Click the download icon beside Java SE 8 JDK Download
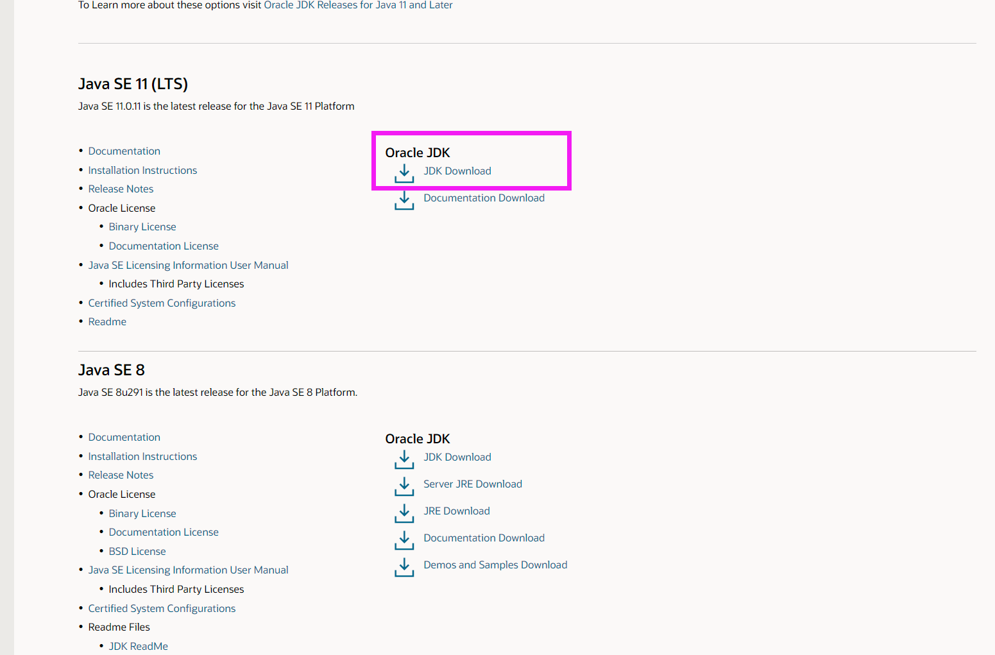Screen dimensions: 995x655 tap(404, 459)
